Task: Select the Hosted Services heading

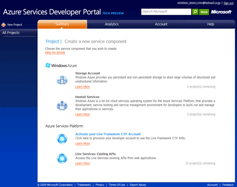Action: tap(87, 97)
